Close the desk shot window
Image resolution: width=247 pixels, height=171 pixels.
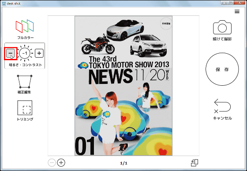[240, 3]
